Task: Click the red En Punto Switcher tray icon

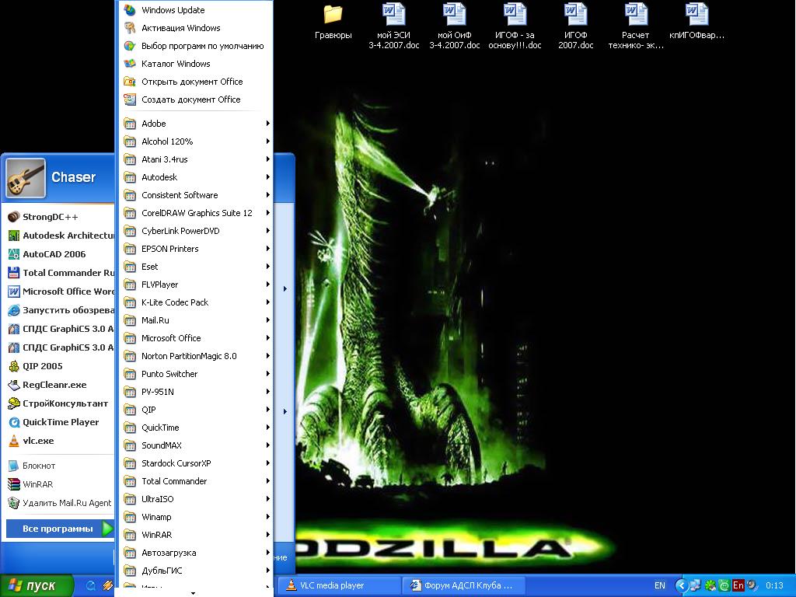Action: [738, 585]
